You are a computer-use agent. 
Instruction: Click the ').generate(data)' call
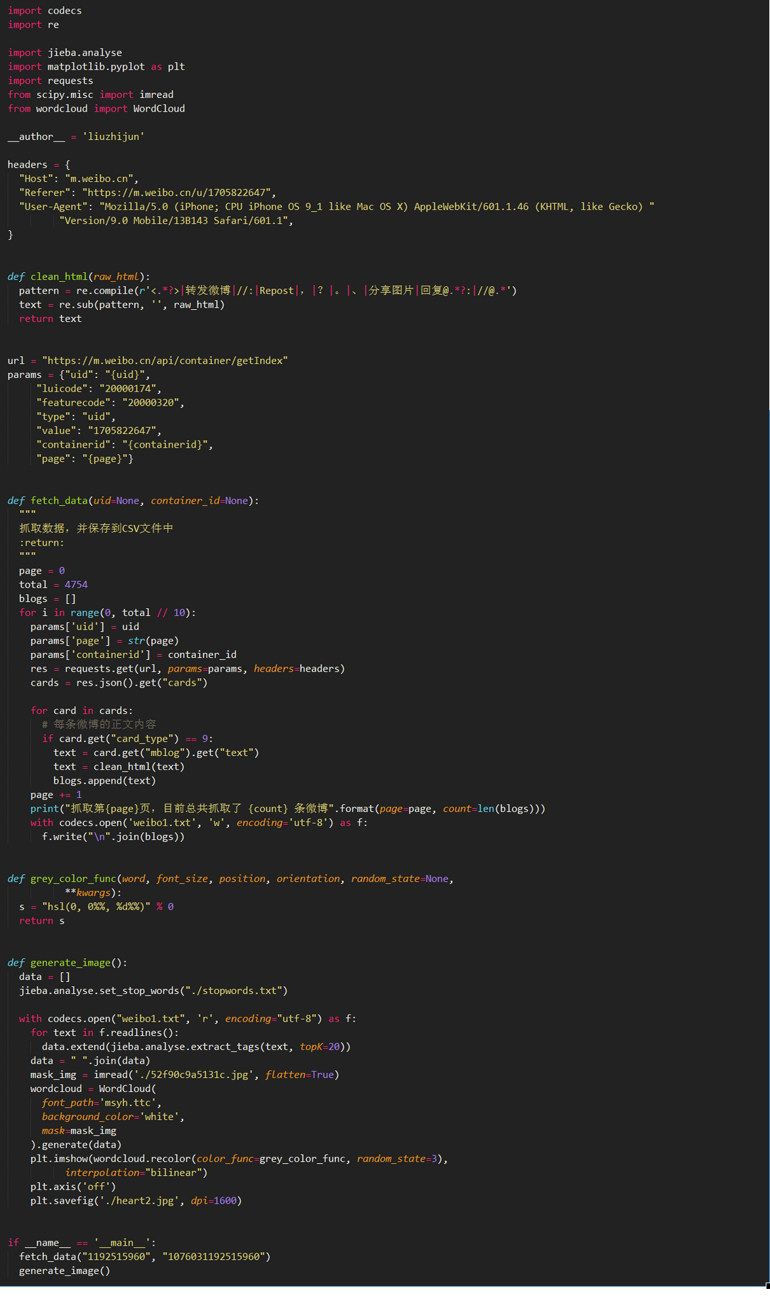[x=76, y=1145]
